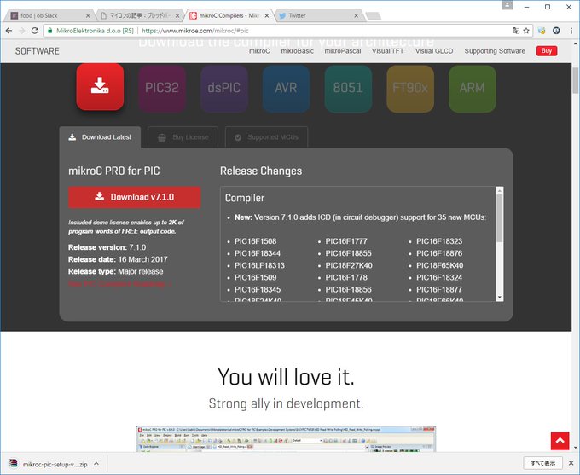Click the PIC16F18877 list entry
This screenshot has height=475, width=580.
click(439, 289)
